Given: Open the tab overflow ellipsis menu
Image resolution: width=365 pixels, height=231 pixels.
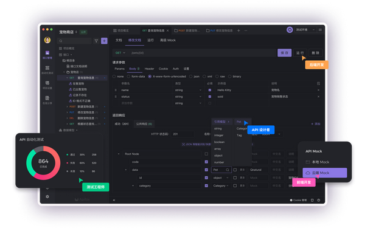Looking at the screenshot, I should pos(246,30).
